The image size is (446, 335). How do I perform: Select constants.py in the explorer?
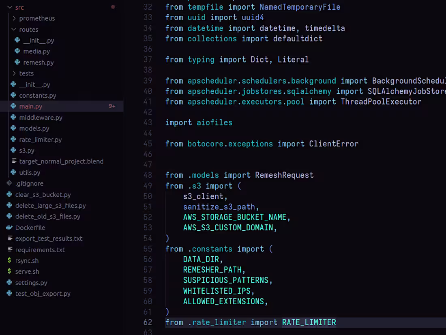tap(37, 95)
